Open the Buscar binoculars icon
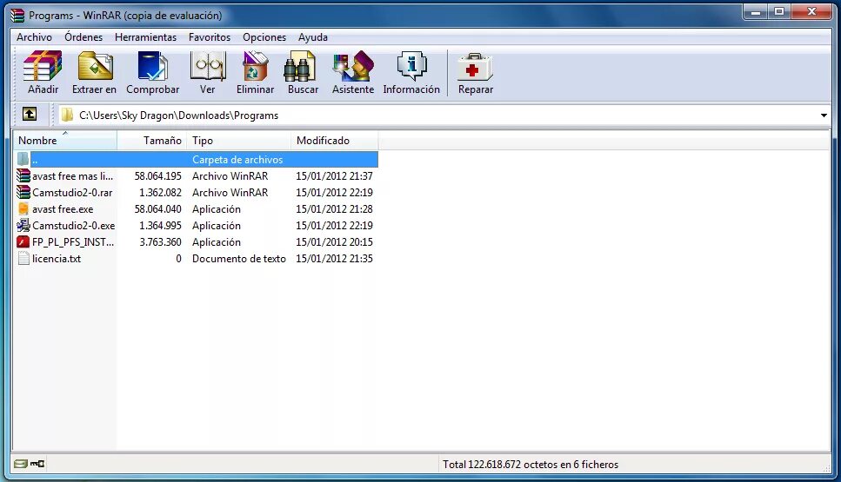 coord(300,66)
